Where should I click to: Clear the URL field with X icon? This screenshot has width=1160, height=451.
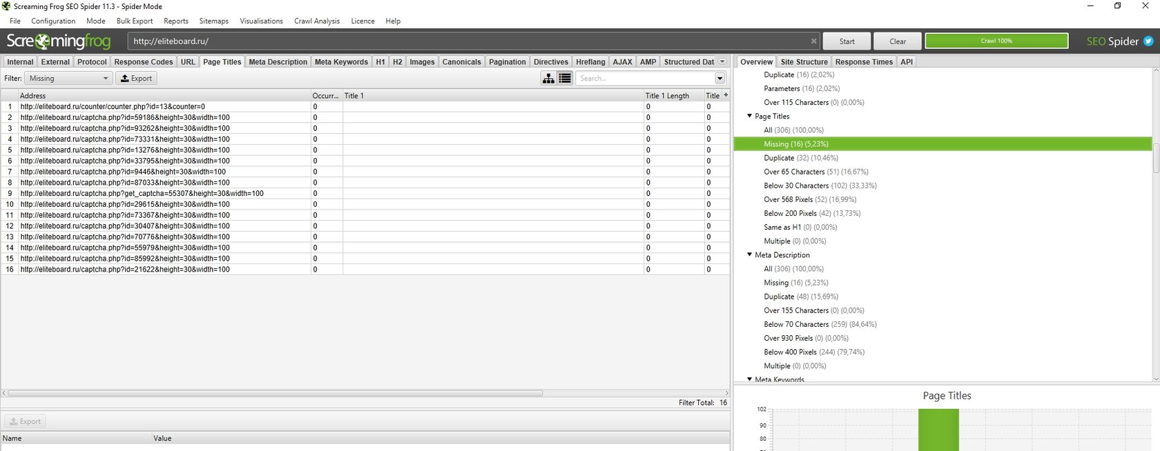pos(813,41)
